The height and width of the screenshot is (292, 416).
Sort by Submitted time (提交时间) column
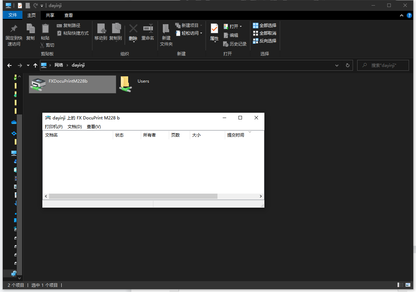click(x=244, y=135)
